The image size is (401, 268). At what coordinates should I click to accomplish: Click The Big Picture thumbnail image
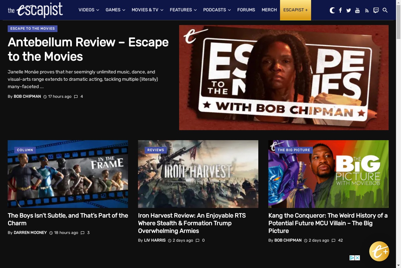point(328,174)
